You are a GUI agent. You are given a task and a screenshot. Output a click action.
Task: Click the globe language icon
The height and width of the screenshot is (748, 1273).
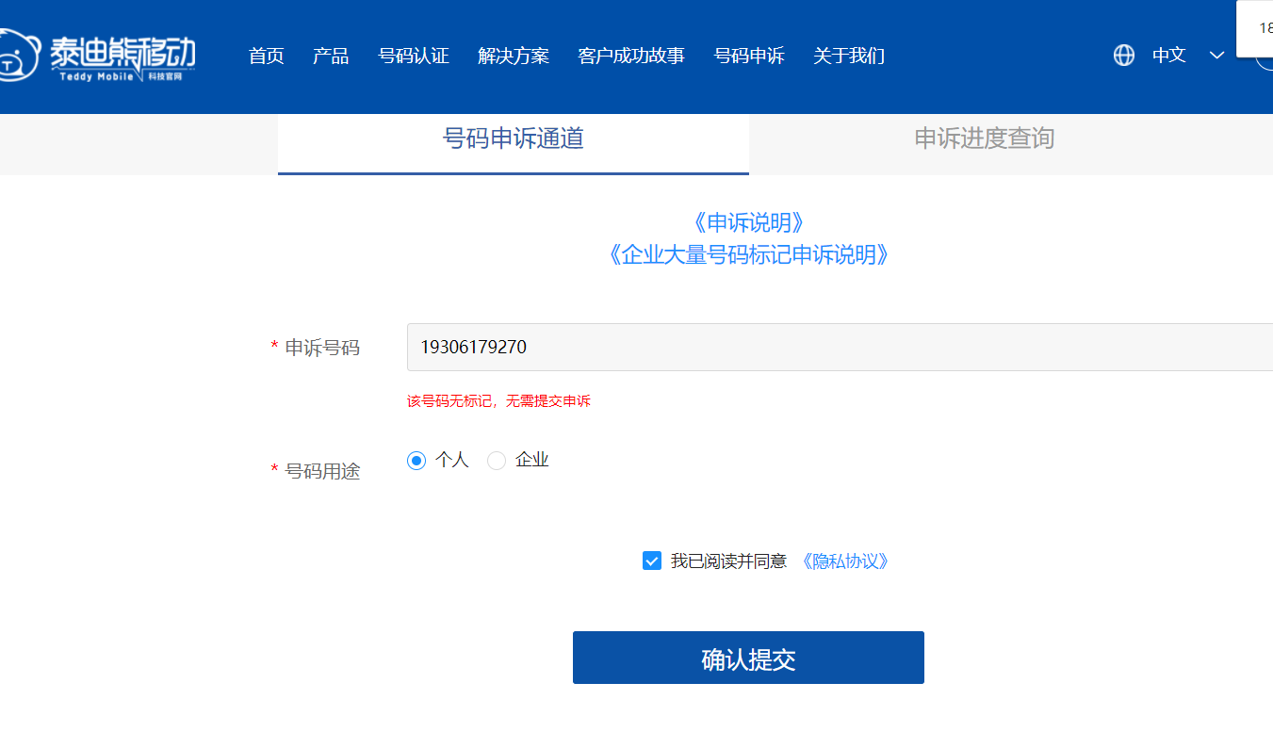pos(1123,56)
